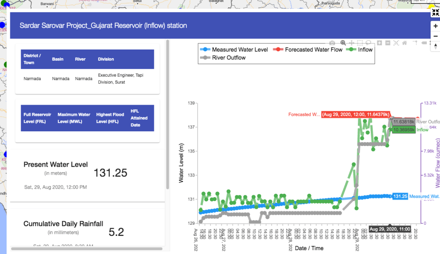The image size is (440, 254).
Task: Toggle River Outflow legend entry
Action: click(x=223, y=58)
